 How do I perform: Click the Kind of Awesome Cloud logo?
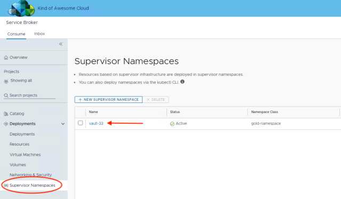tap(21, 8)
